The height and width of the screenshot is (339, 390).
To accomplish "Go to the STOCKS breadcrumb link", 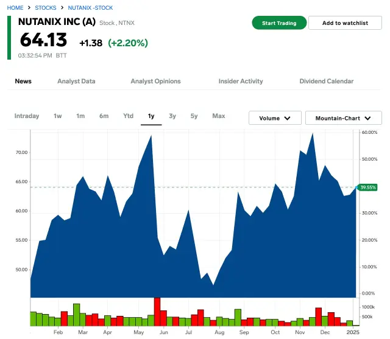I will [x=46, y=8].
